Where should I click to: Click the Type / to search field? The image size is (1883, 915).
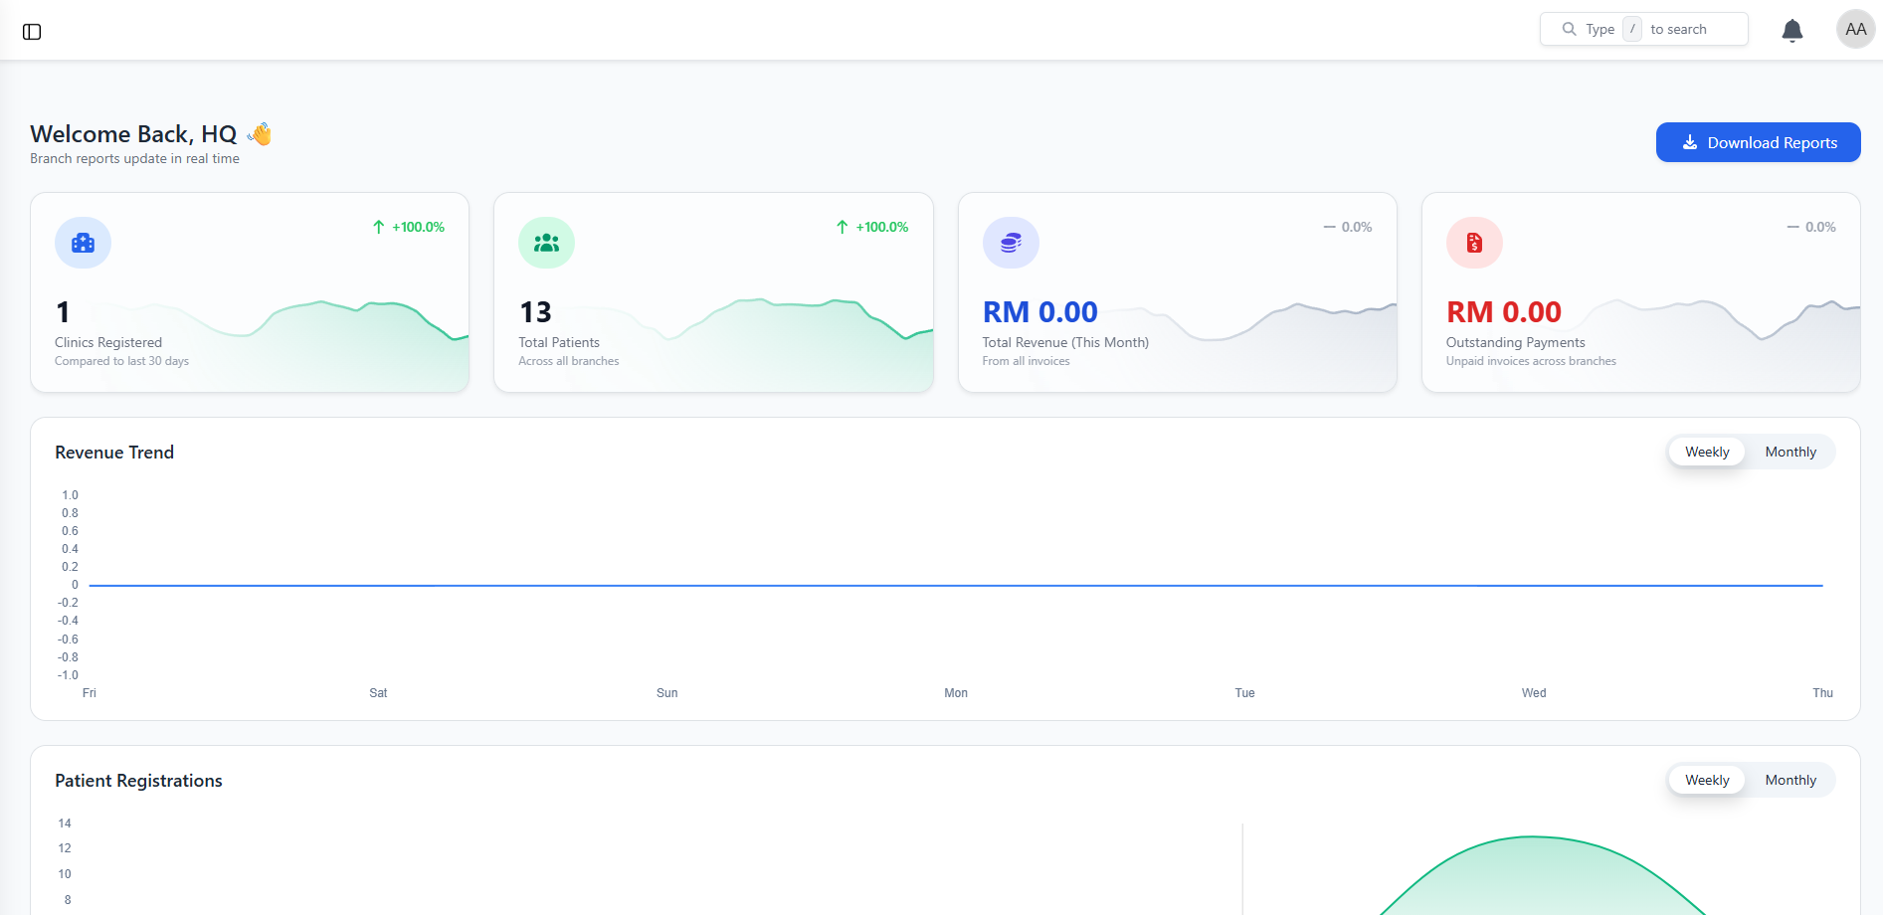point(1643,29)
